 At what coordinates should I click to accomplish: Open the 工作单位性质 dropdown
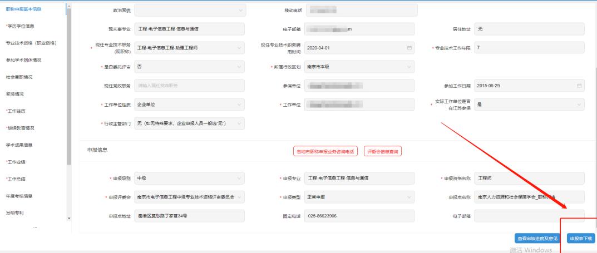tap(190, 104)
